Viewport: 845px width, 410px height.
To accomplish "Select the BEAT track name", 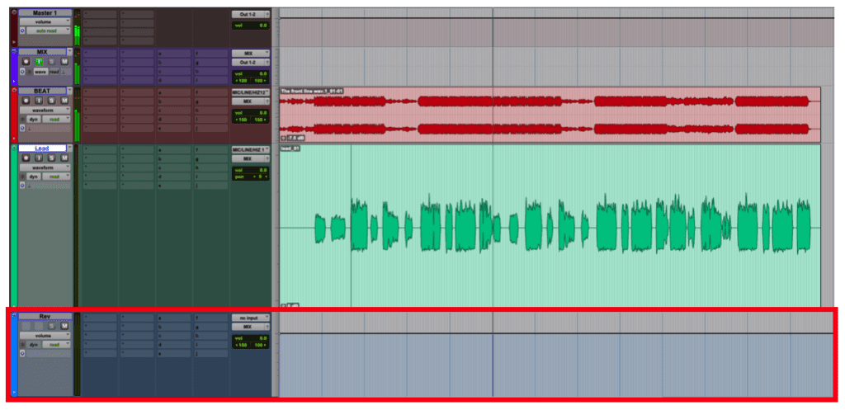I will pos(42,91).
